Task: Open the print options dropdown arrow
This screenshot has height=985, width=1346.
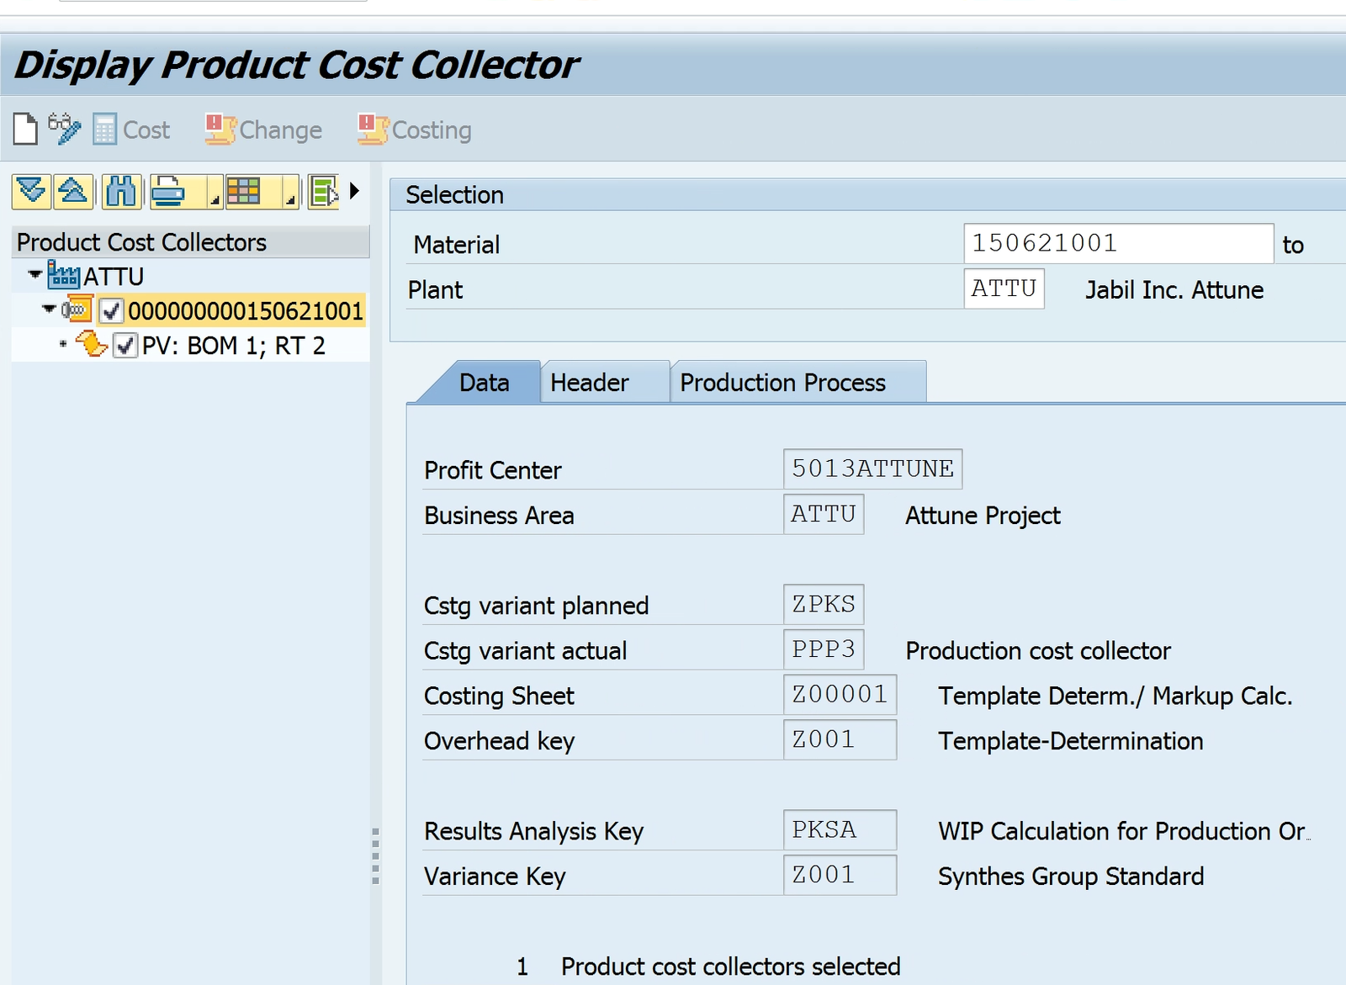Action: [215, 199]
